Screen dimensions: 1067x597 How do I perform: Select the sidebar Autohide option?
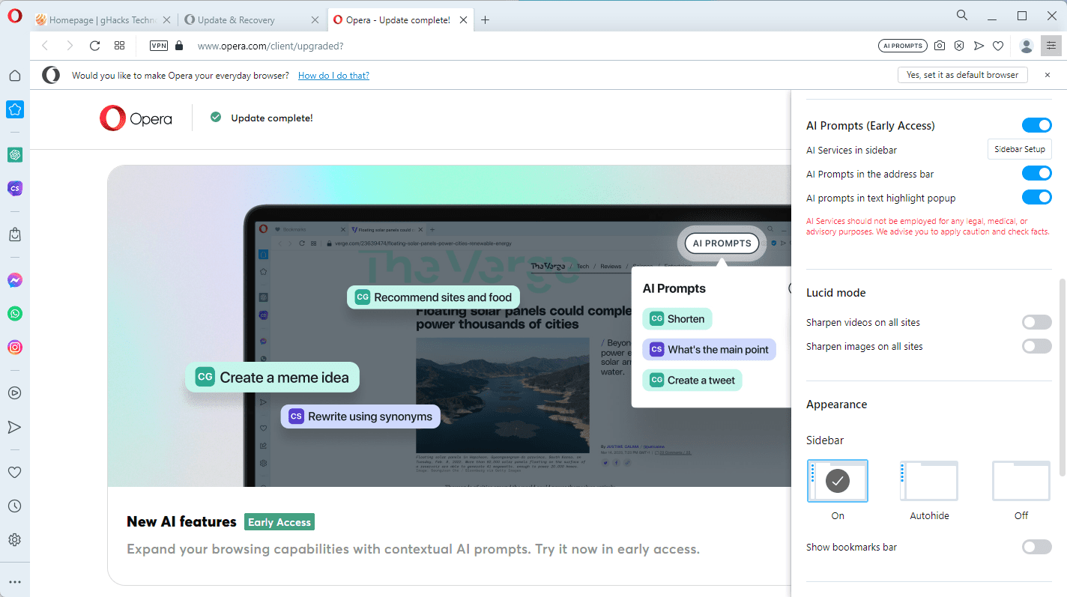pyautogui.click(x=929, y=481)
